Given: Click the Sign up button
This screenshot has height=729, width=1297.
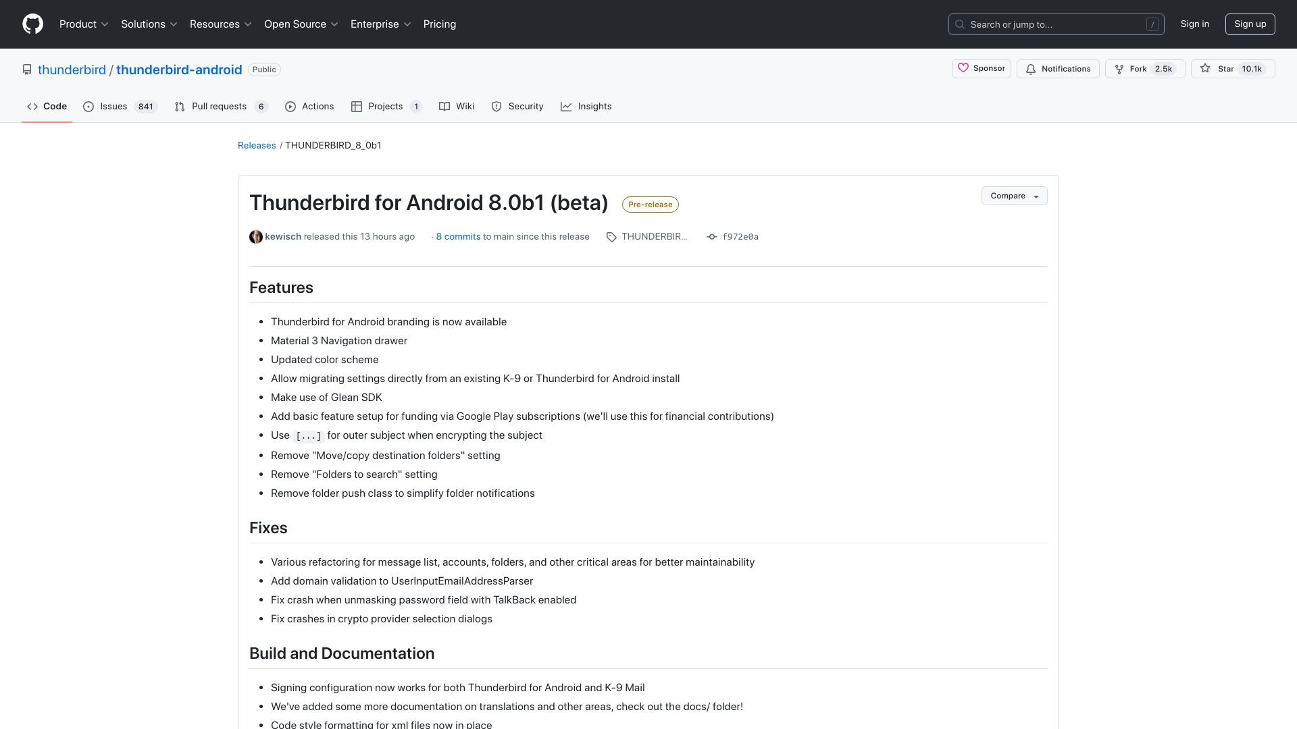Looking at the screenshot, I should tap(1250, 24).
